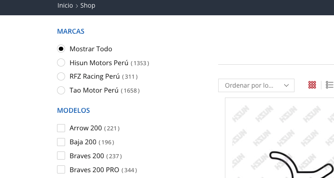334x178 pixels.
Task: Switch to grid view layout
Action: [x=312, y=85]
